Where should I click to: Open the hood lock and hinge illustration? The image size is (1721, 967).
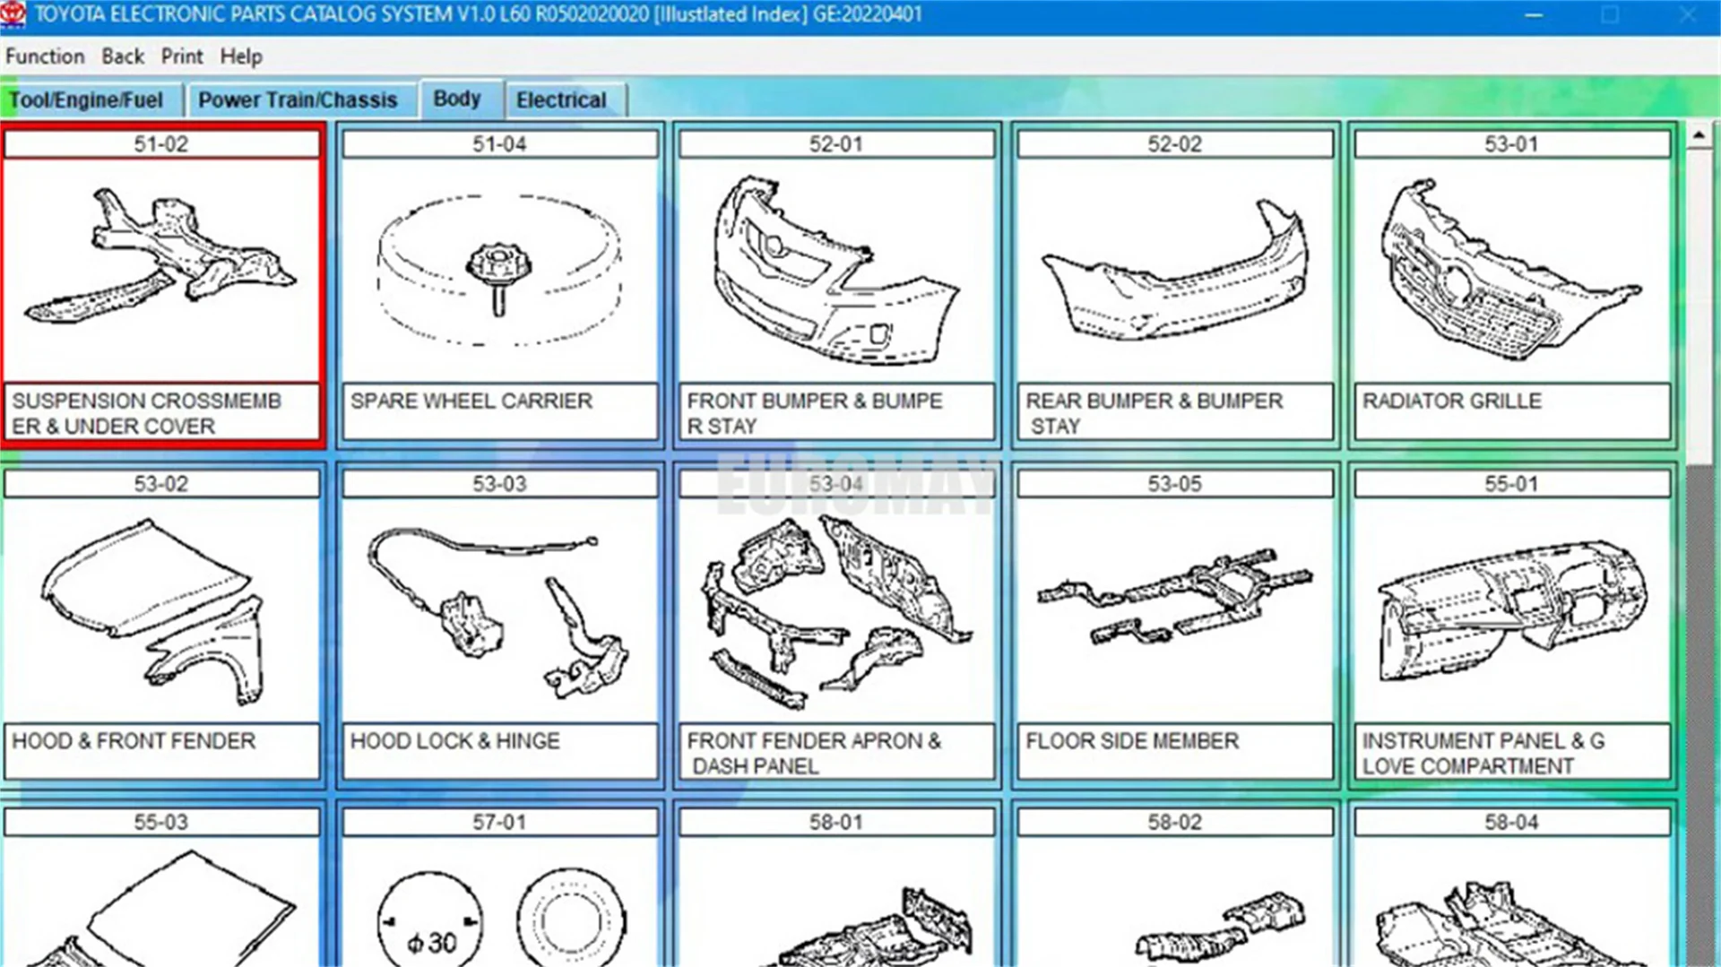500,610
